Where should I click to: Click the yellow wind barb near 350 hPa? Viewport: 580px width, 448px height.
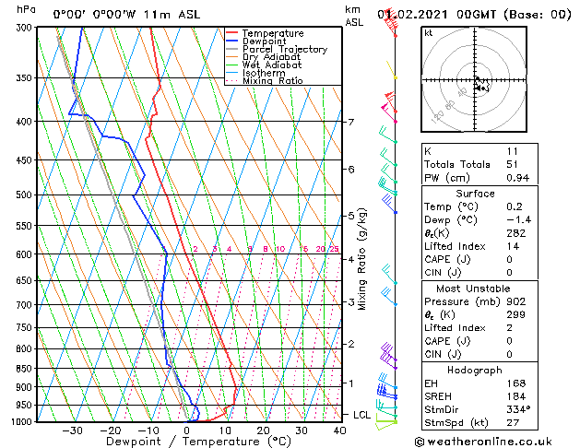391,70
